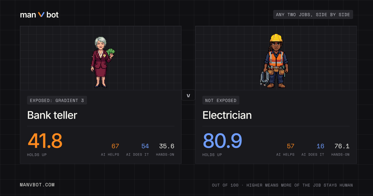
Task: Click Bank teller's hands-on value 35.6
Action: [x=167, y=146]
